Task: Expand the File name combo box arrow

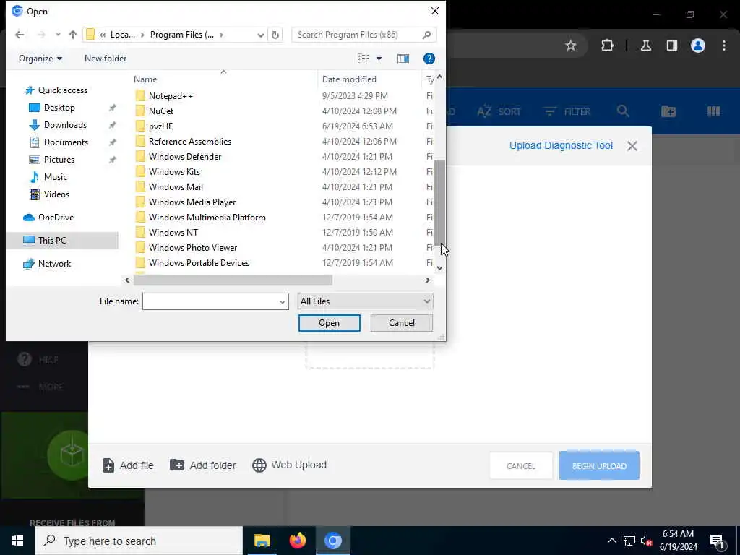Action: (x=283, y=301)
